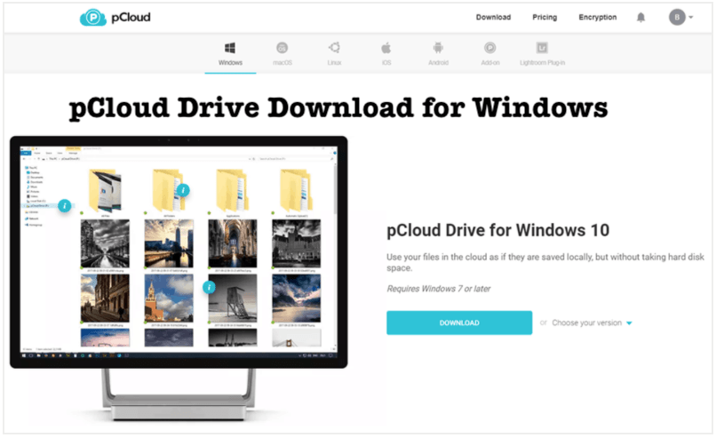
Task: Switch to the Android tab
Action: (438, 54)
